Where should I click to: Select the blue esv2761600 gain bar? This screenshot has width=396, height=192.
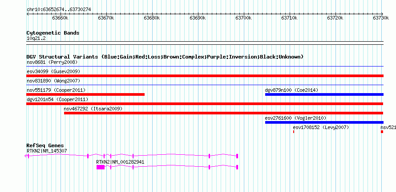click(x=324, y=122)
